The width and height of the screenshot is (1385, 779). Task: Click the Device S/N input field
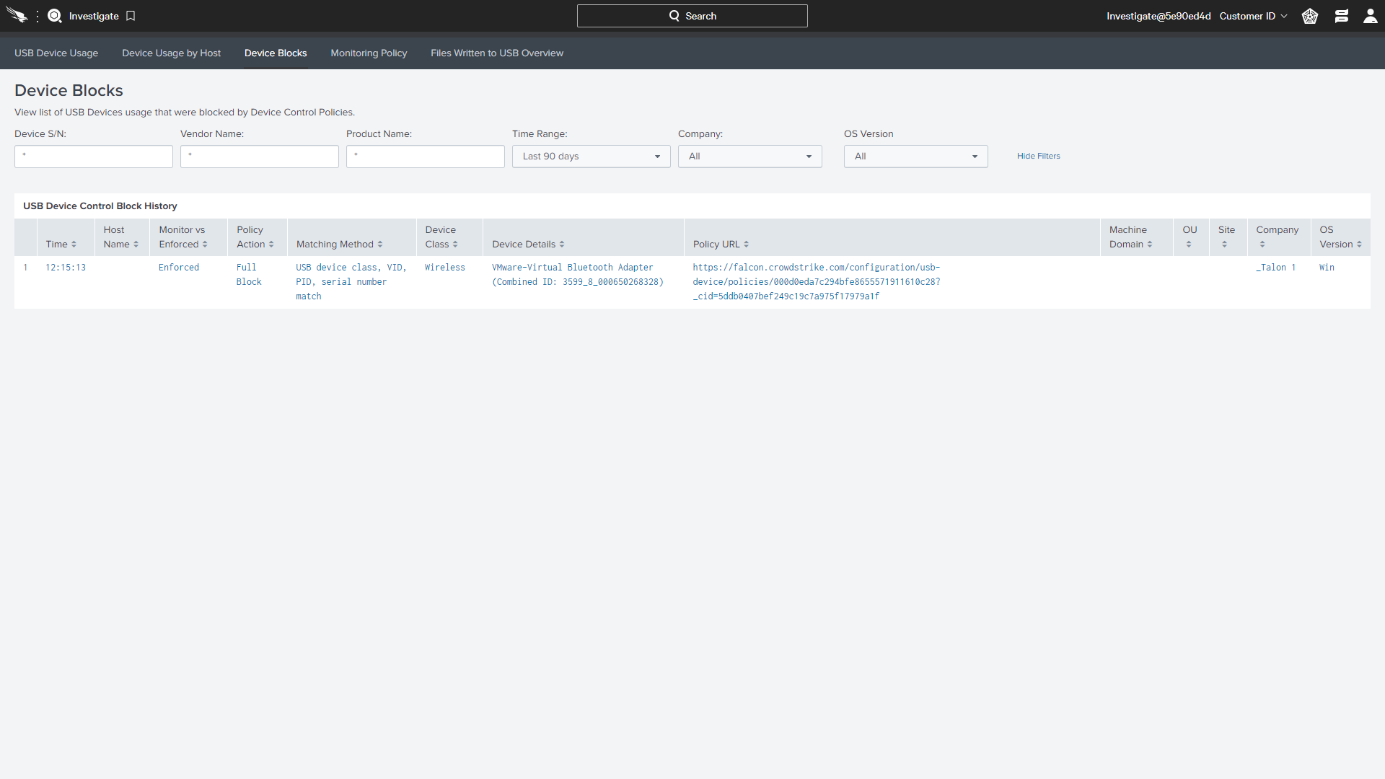94,157
